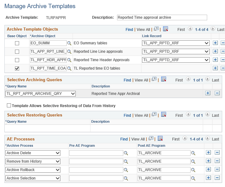Add row after TL_RPT_APPR_ARCHIVE_QRY query
Image resolution: width=225 pixels, height=187 pixels.
208,93
